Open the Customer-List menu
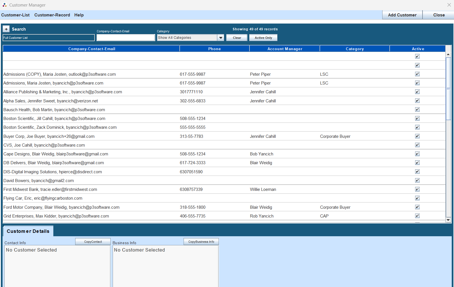Image resolution: width=454 pixels, height=287 pixels. point(15,15)
